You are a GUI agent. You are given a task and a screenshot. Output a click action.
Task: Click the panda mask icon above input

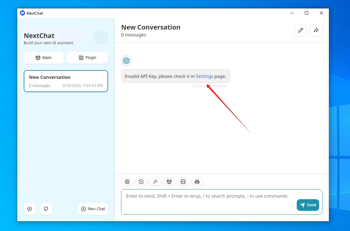click(169, 182)
